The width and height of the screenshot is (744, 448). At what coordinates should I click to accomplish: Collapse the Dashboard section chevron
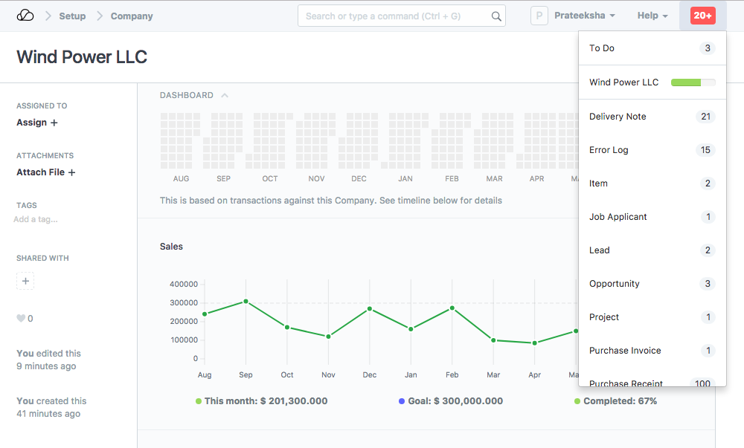pyautogui.click(x=225, y=95)
